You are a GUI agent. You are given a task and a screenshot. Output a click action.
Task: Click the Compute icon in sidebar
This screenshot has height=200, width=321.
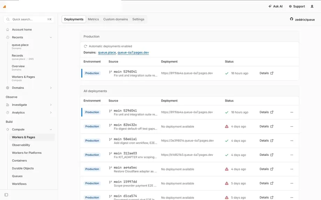pos(8,129)
